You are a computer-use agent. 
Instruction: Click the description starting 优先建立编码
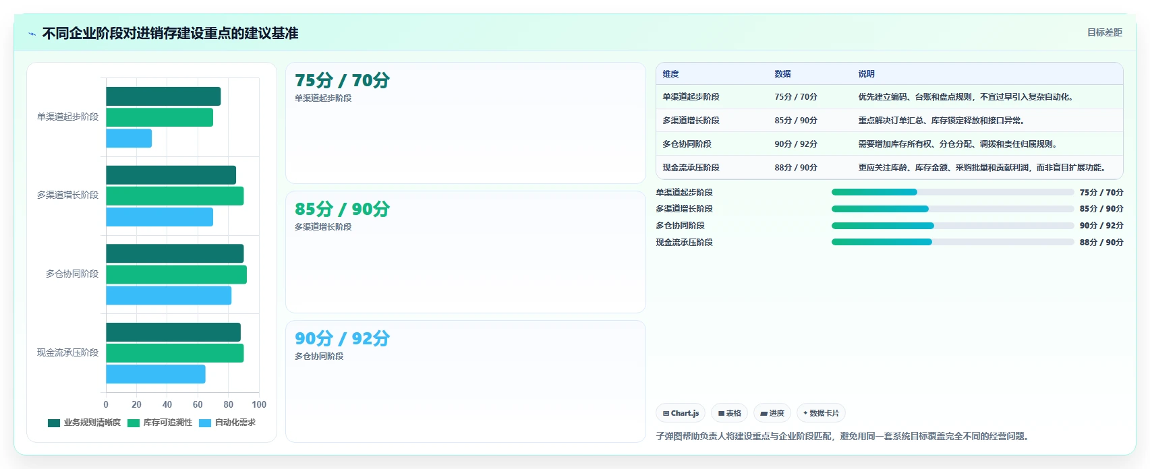965,97
